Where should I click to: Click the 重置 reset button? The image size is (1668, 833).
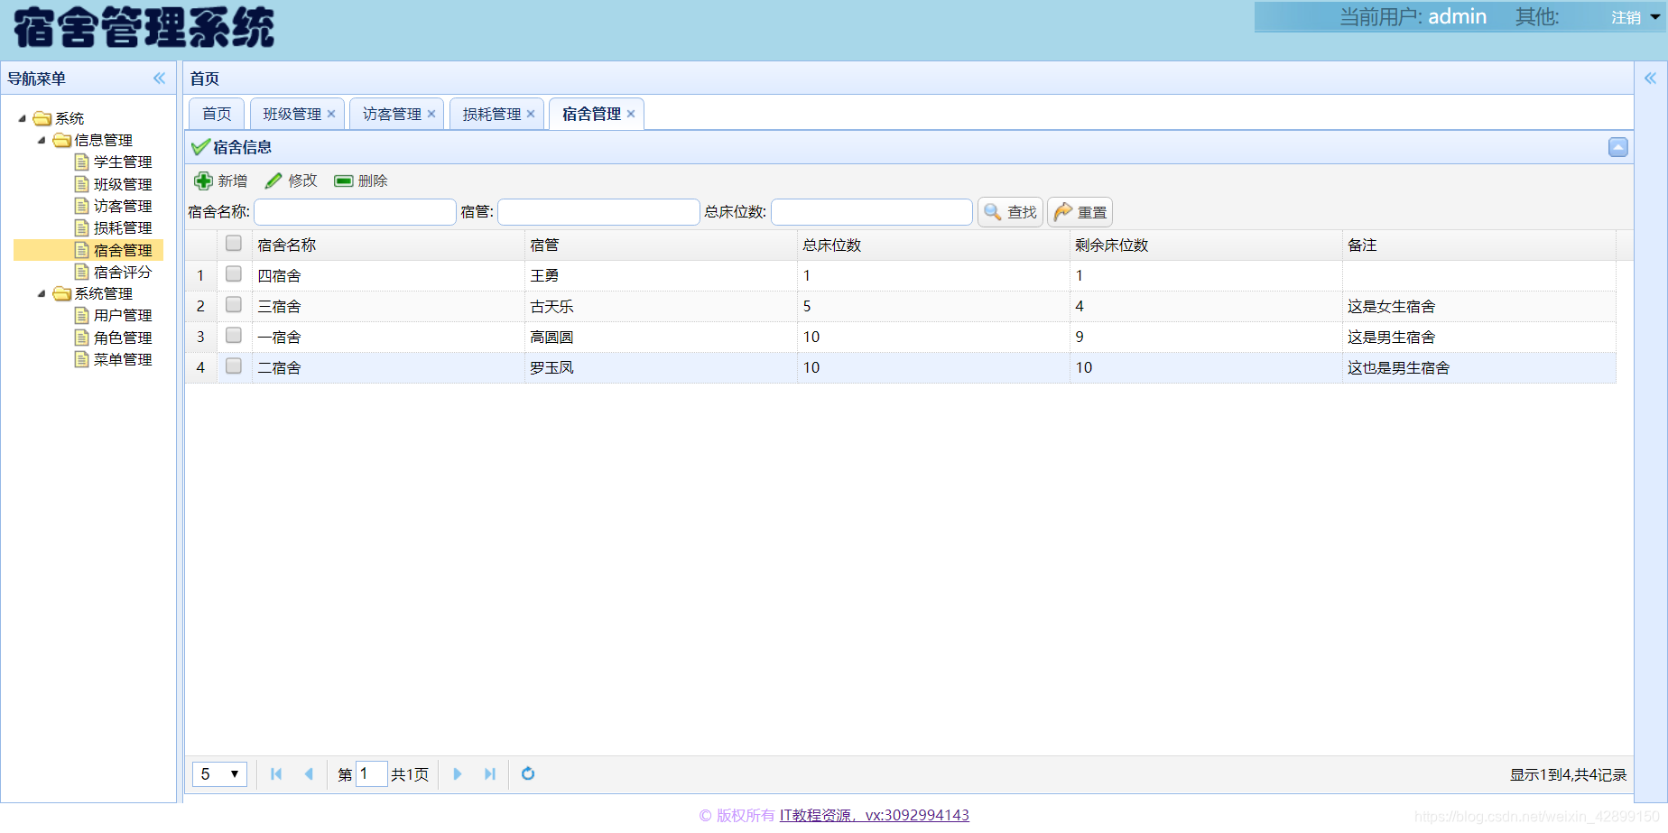point(1080,212)
